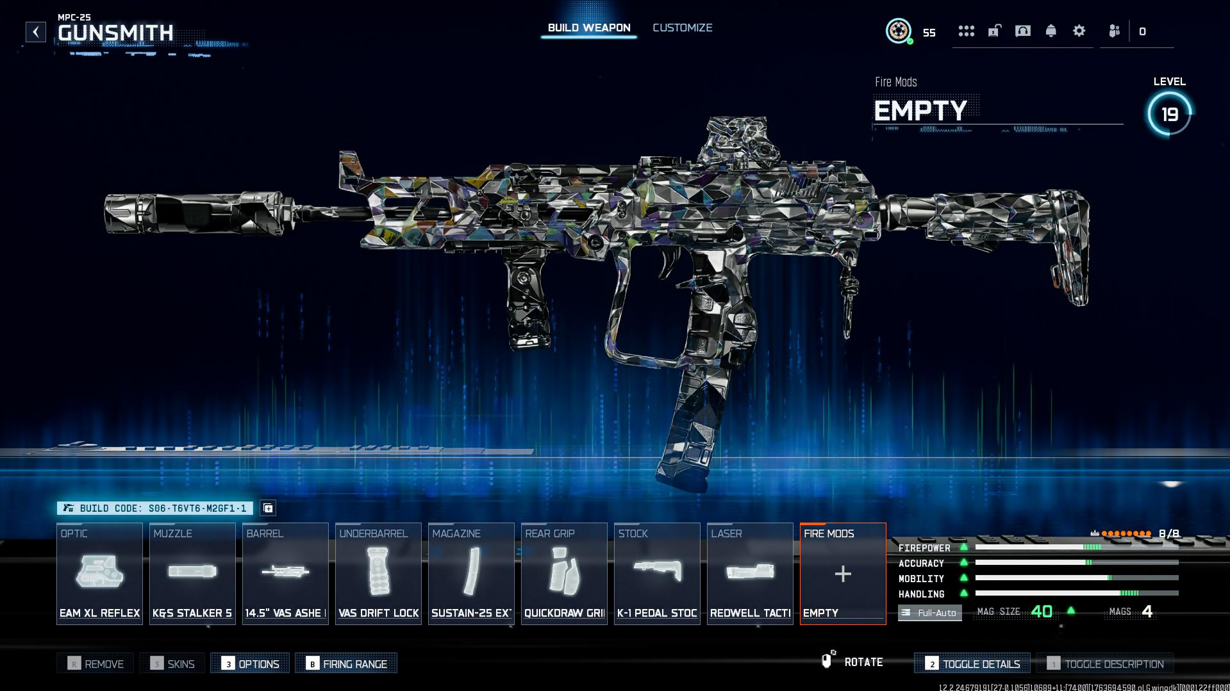The width and height of the screenshot is (1230, 691).
Task: Click the padlock icon in top bar
Action: (x=994, y=31)
